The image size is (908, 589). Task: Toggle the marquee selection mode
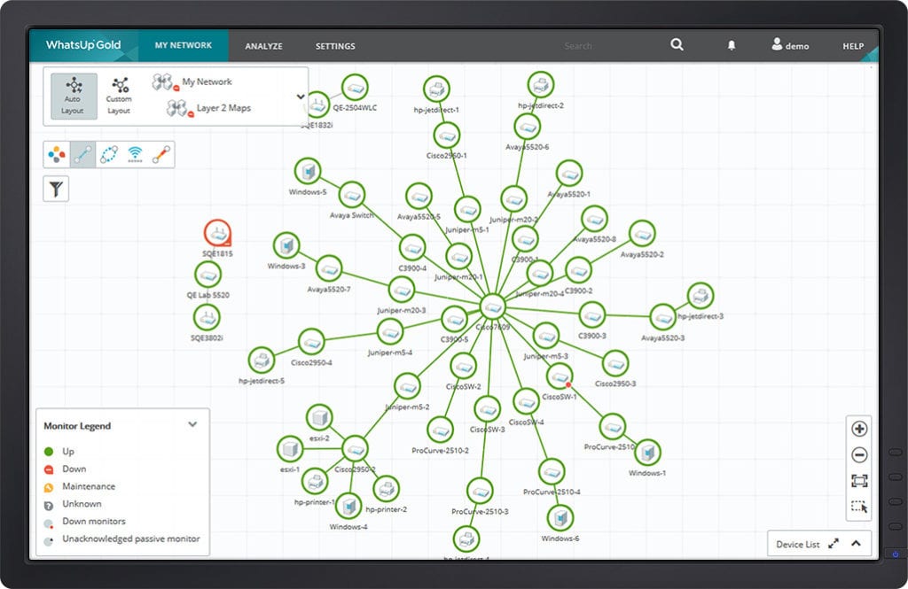pyautogui.click(x=858, y=507)
